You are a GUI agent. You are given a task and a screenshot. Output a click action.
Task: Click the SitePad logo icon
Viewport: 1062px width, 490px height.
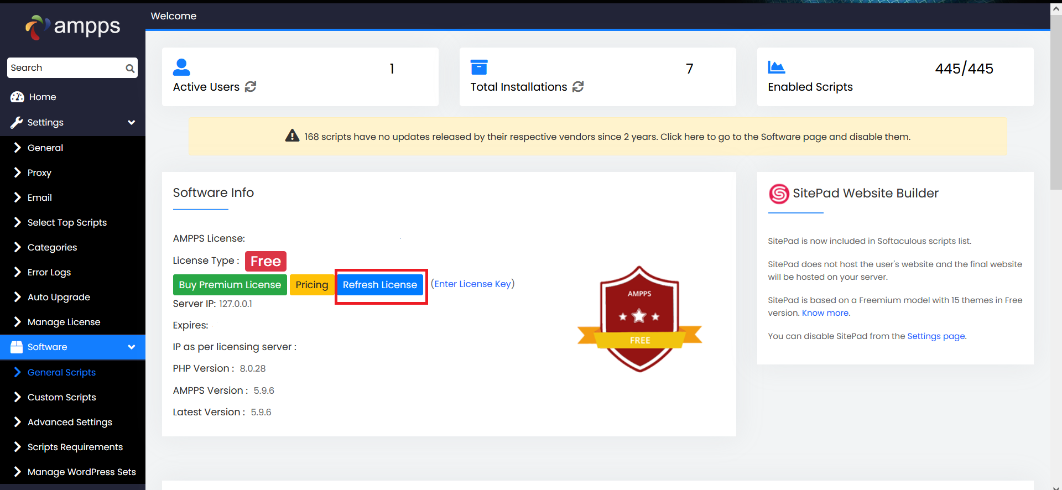779,194
